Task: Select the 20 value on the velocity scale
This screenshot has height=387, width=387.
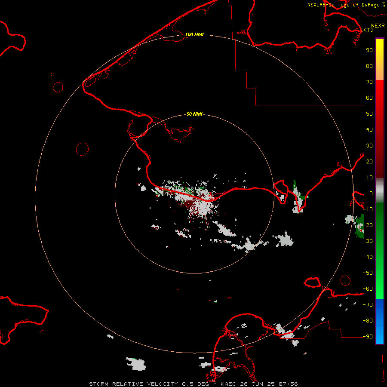Action: (369, 161)
